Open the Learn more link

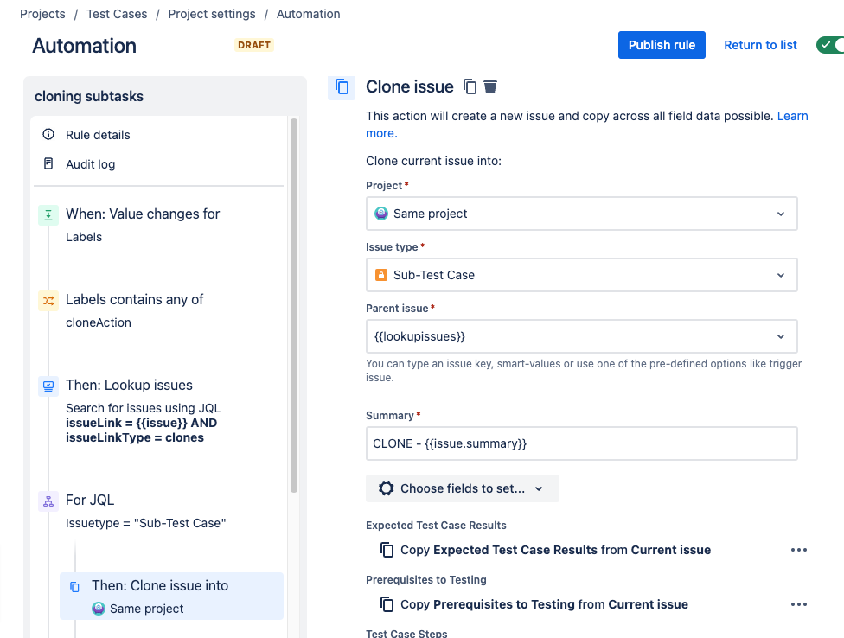tap(792, 116)
